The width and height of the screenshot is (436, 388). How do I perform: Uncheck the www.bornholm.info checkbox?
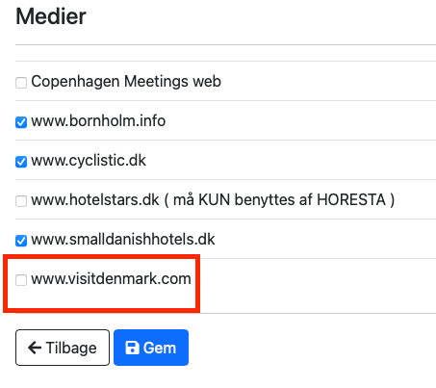click(21, 122)
